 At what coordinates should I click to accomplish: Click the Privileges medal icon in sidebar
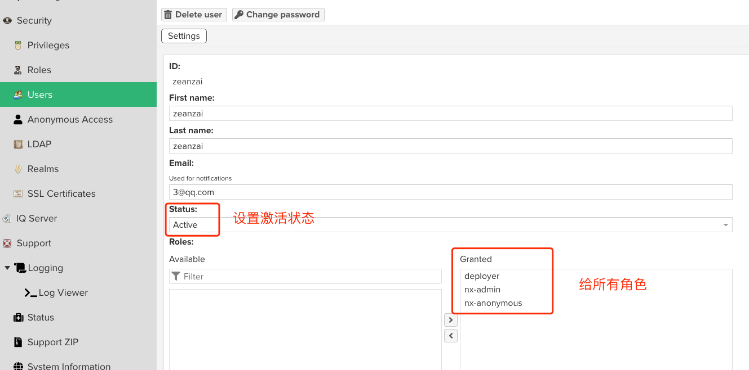click(x=18, y=46)
